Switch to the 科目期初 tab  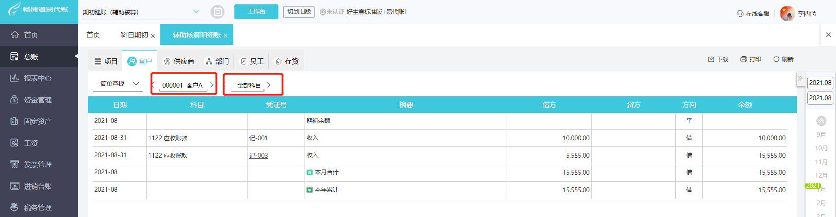point(134,35)
